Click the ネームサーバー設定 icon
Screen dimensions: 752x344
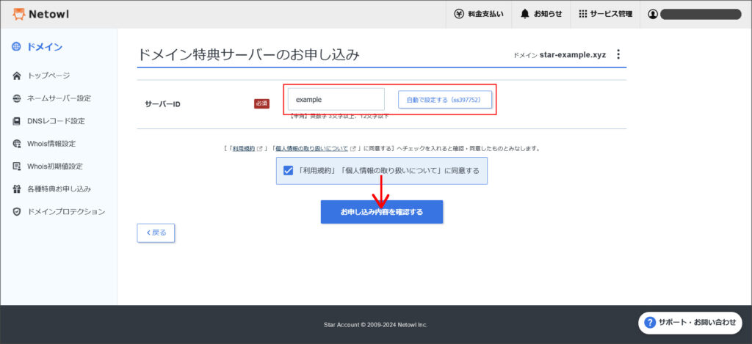[x=17, y=98]
